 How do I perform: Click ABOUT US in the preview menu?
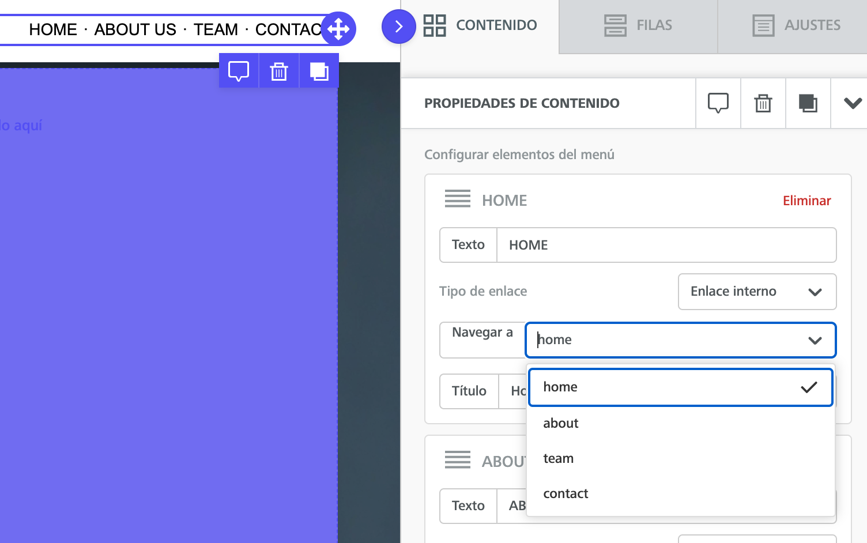135,29
